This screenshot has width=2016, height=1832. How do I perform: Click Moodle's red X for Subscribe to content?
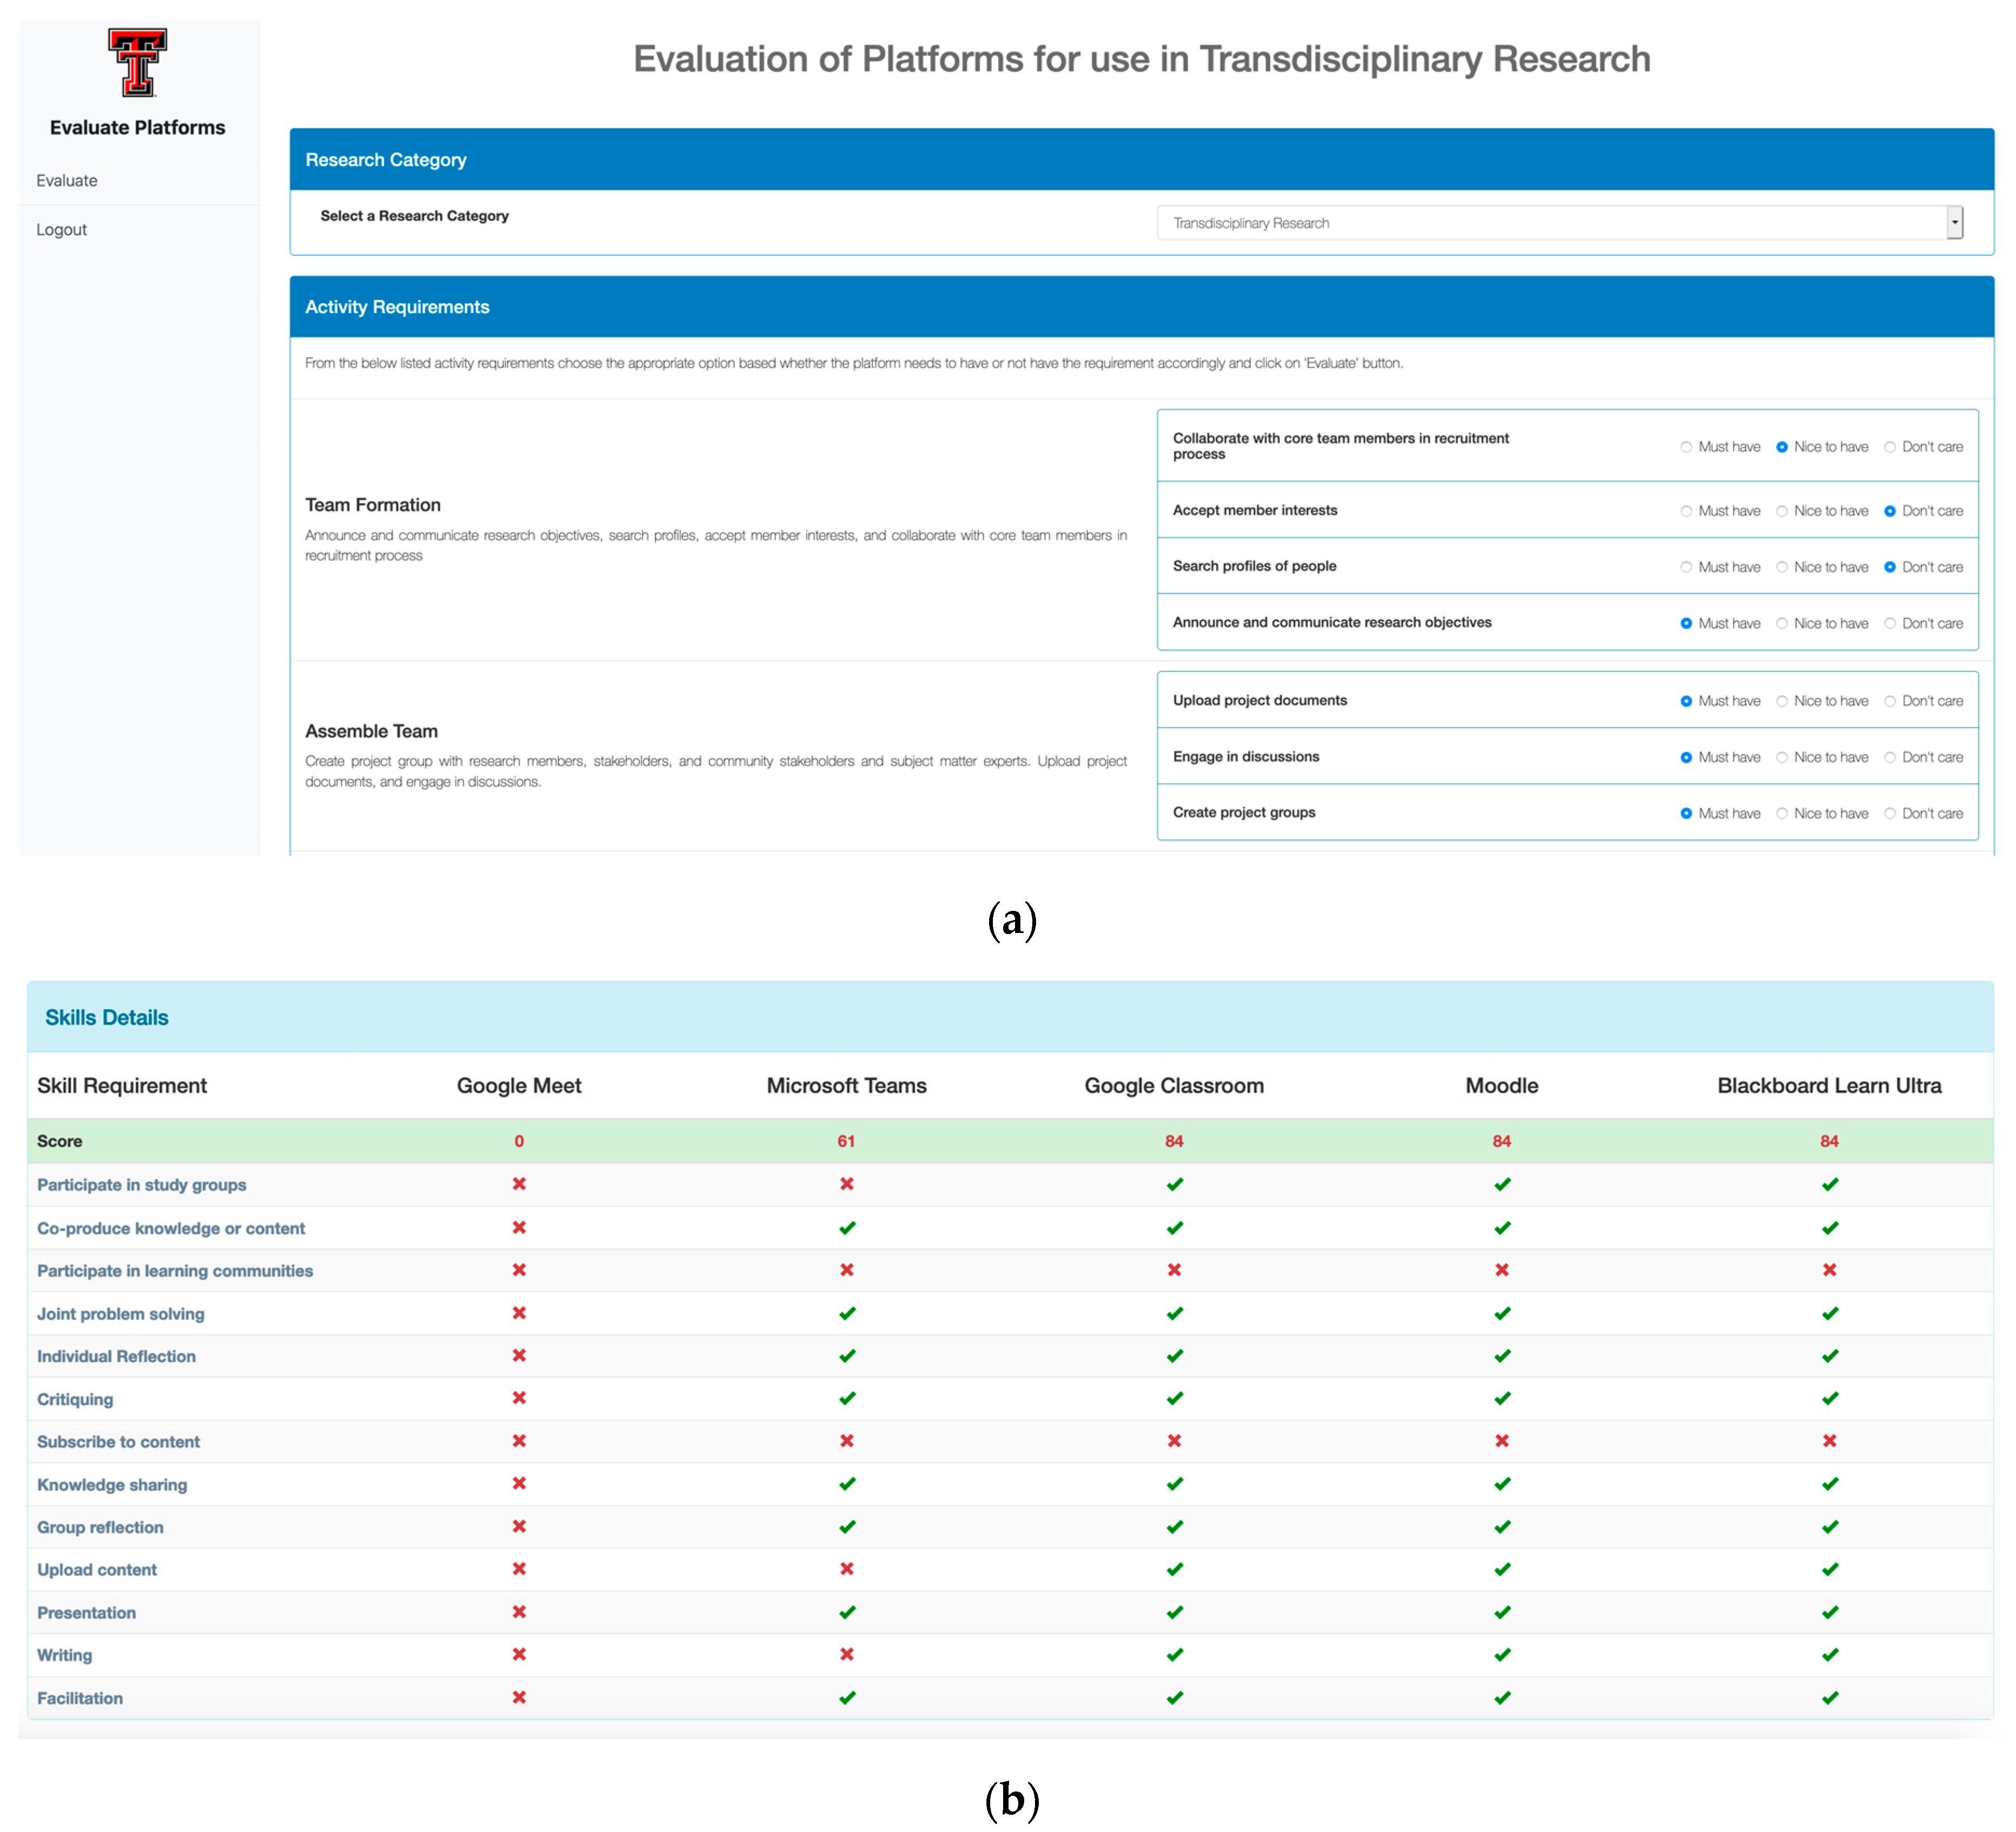coord(1501,1440)
